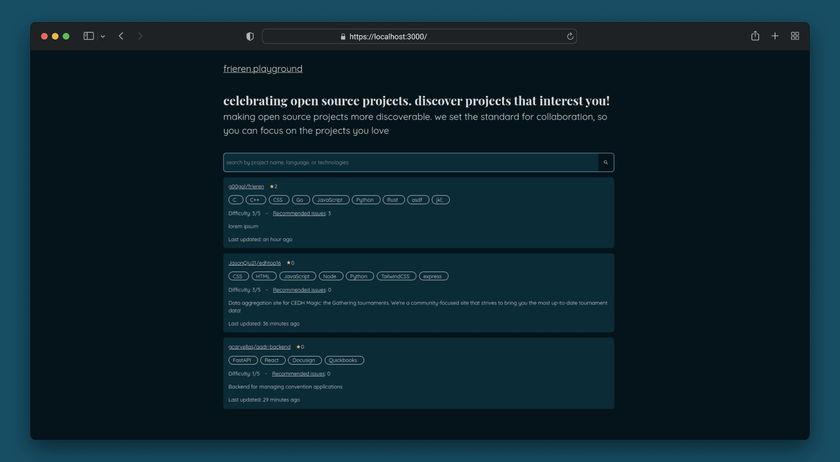Select the FastAPI tag chip
The width and height of the screenshot is (840, 462).
242,360
